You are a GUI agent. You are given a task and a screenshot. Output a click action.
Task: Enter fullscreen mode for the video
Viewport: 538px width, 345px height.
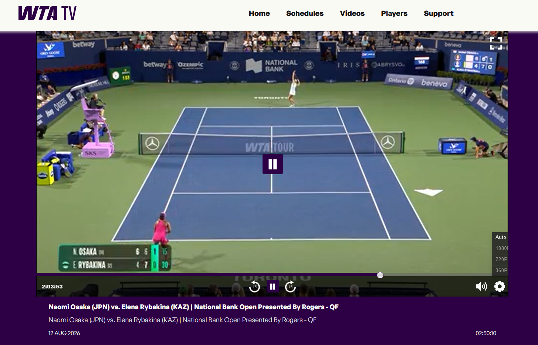tap(496, 43)
